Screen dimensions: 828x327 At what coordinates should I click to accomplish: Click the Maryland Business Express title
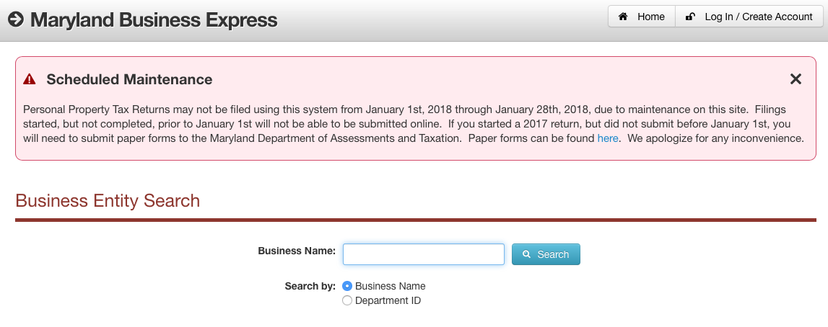pos(153,19)
